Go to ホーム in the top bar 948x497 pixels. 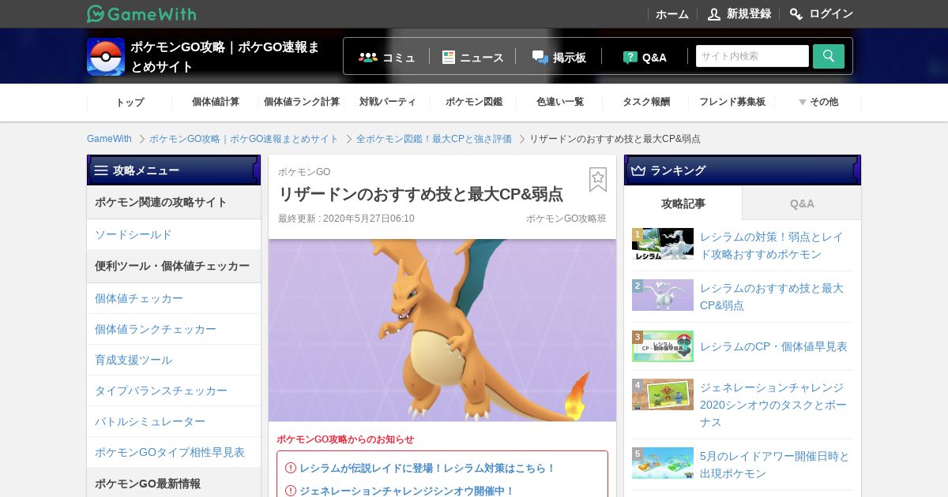[x=672, y=13]
